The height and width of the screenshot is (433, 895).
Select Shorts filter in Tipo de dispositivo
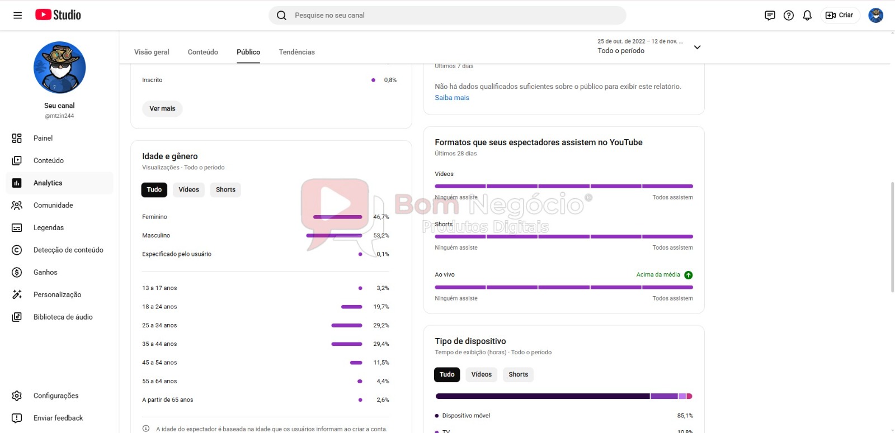coord(518,374)
